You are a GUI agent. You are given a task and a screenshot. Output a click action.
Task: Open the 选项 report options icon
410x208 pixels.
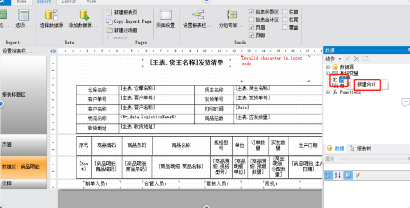pyautogui.click(x=23, y=15)
